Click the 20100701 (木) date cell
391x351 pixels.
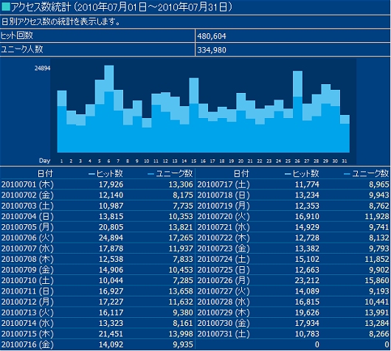tap(27, 184)
